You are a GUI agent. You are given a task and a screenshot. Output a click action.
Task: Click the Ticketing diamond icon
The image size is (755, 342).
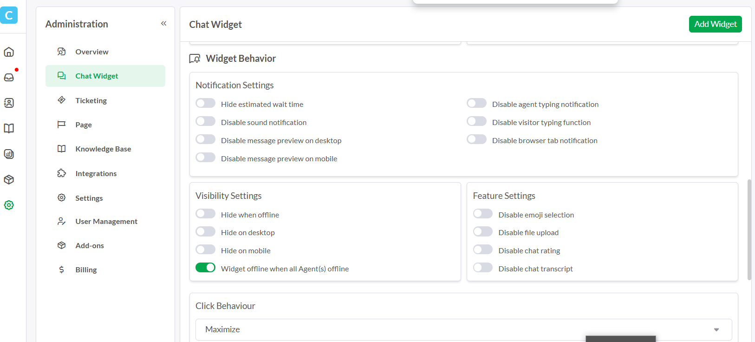[61, 100]
